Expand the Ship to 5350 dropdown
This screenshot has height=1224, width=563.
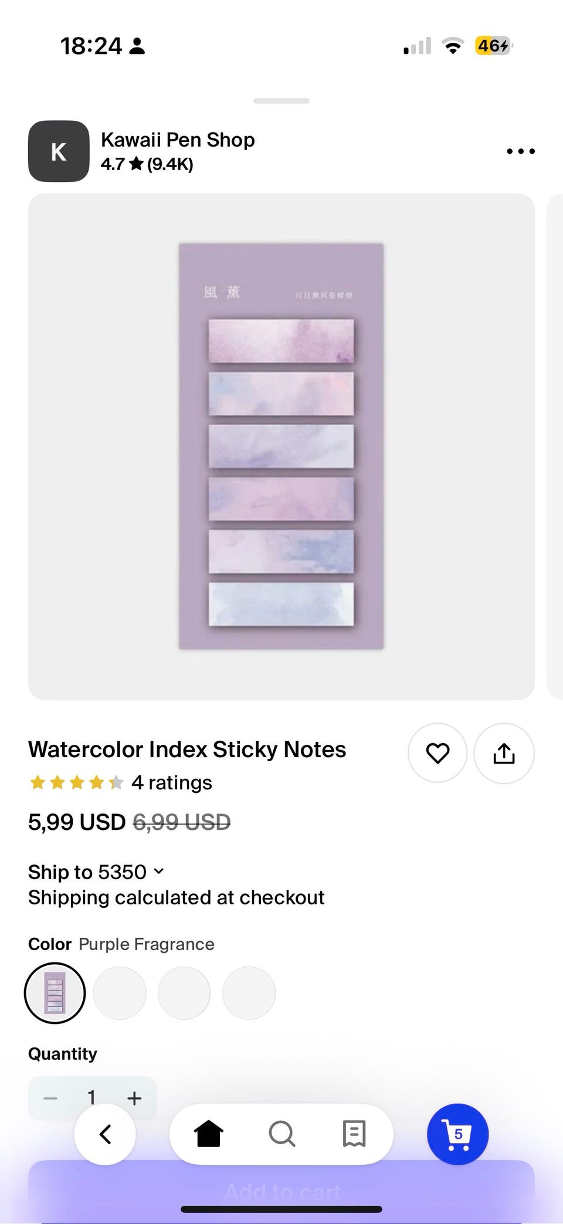pos(97,872)
